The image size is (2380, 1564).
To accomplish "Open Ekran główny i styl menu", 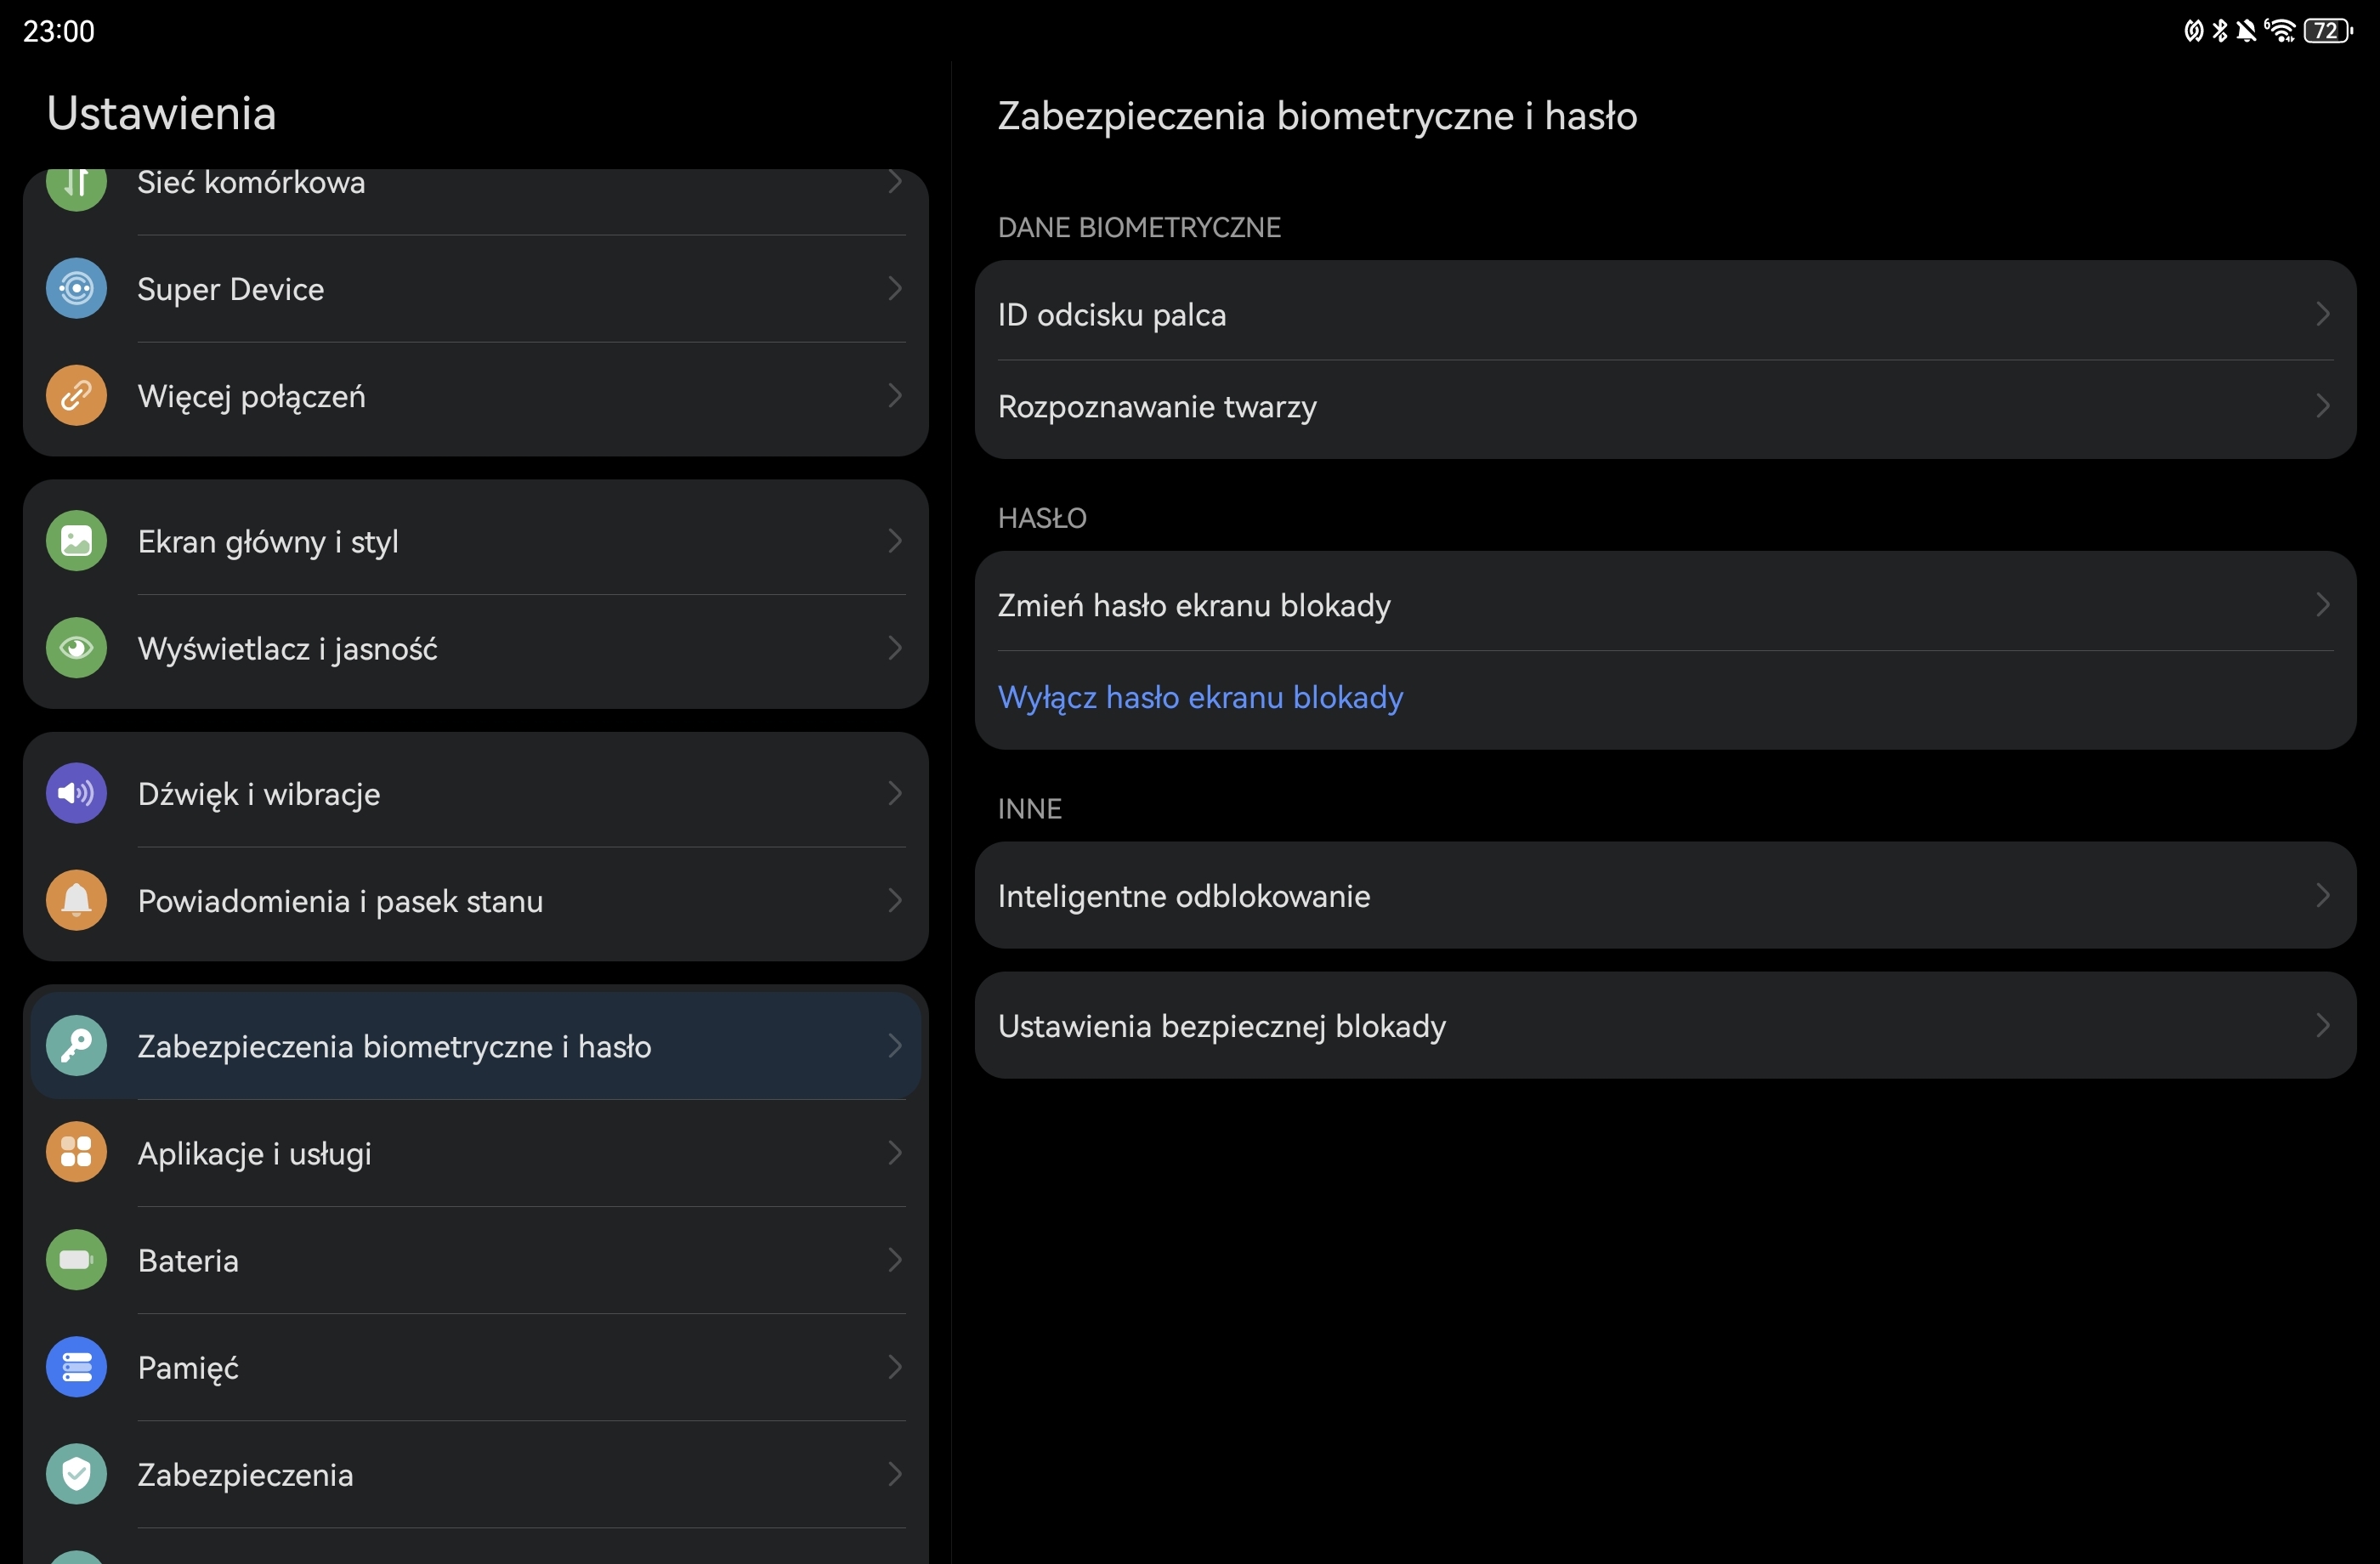I will (476, 541).
